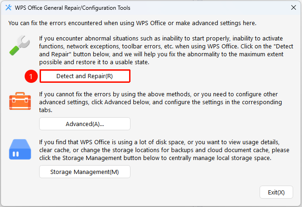Close the repair tools dialog with X

(x=294, y=8)
